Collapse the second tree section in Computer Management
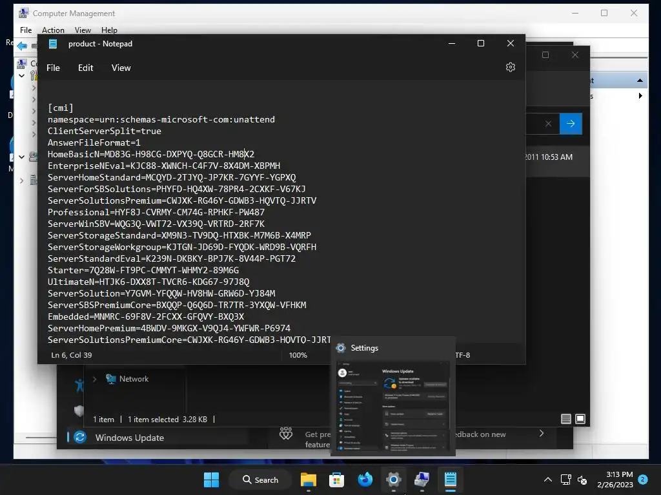The width and height of the screenshot is (661, 495). point(21,157)
